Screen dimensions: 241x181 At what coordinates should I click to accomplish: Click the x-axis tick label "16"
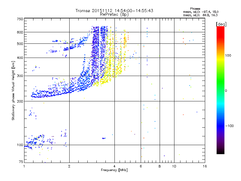click(x=205, y=166)
